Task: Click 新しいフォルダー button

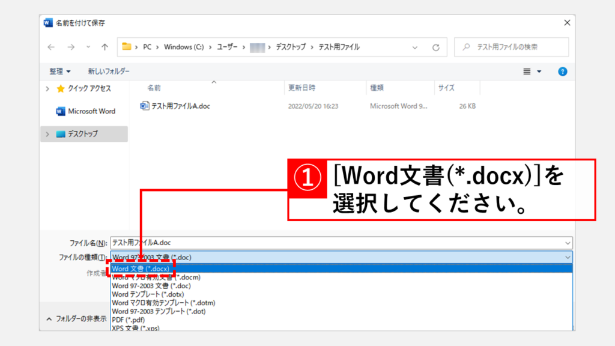Action: click(109, 71)
